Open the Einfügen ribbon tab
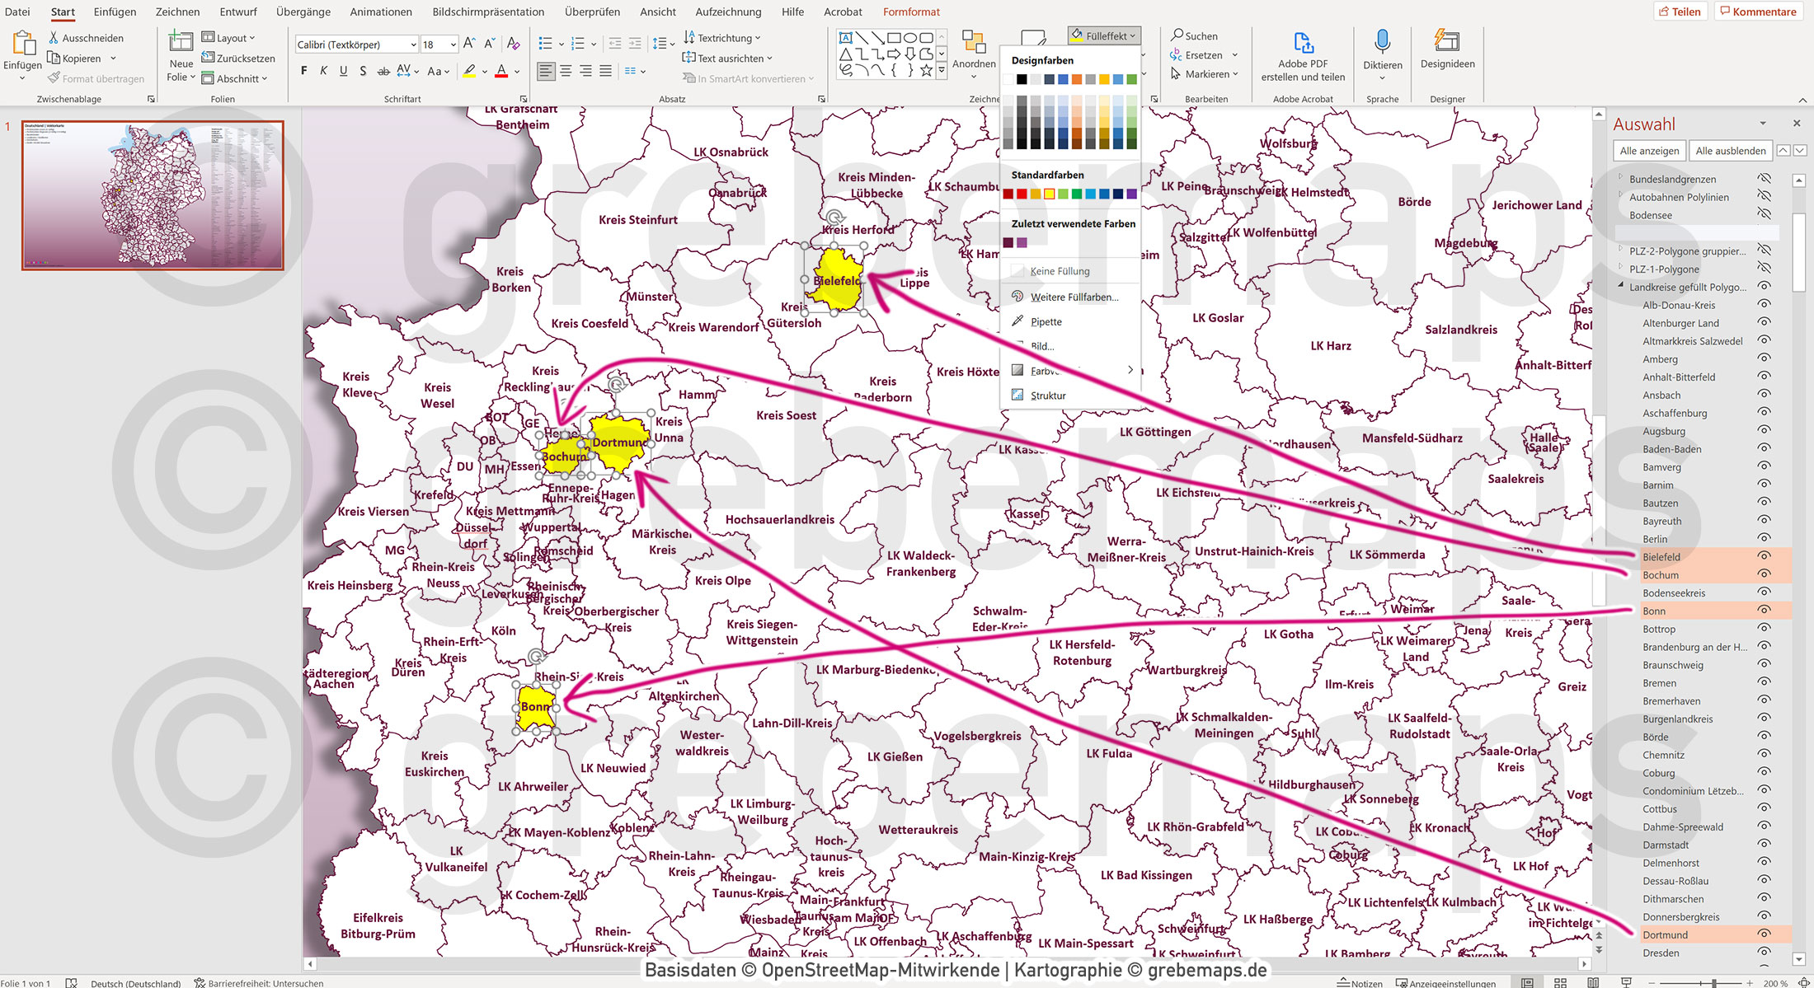This screenshot has width=1814, height=988. [115, 12]
